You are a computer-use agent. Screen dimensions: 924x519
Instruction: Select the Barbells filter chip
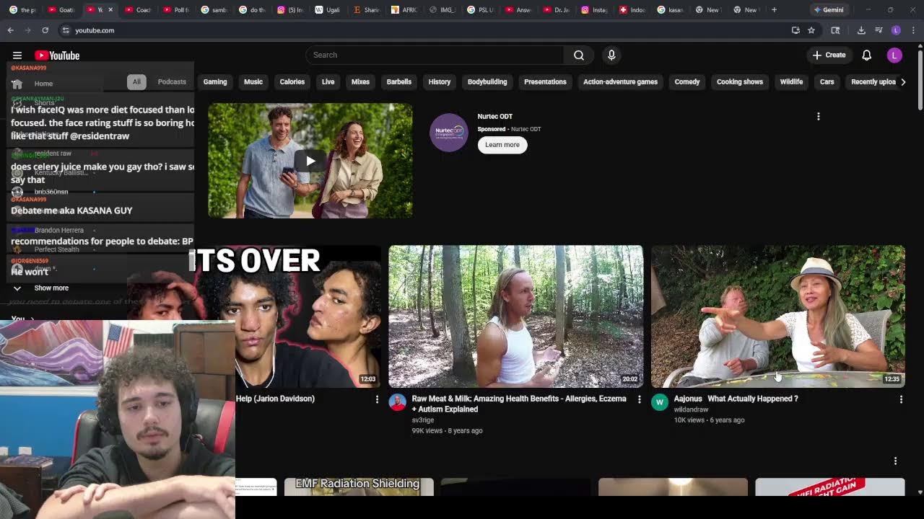coord(398,82)
